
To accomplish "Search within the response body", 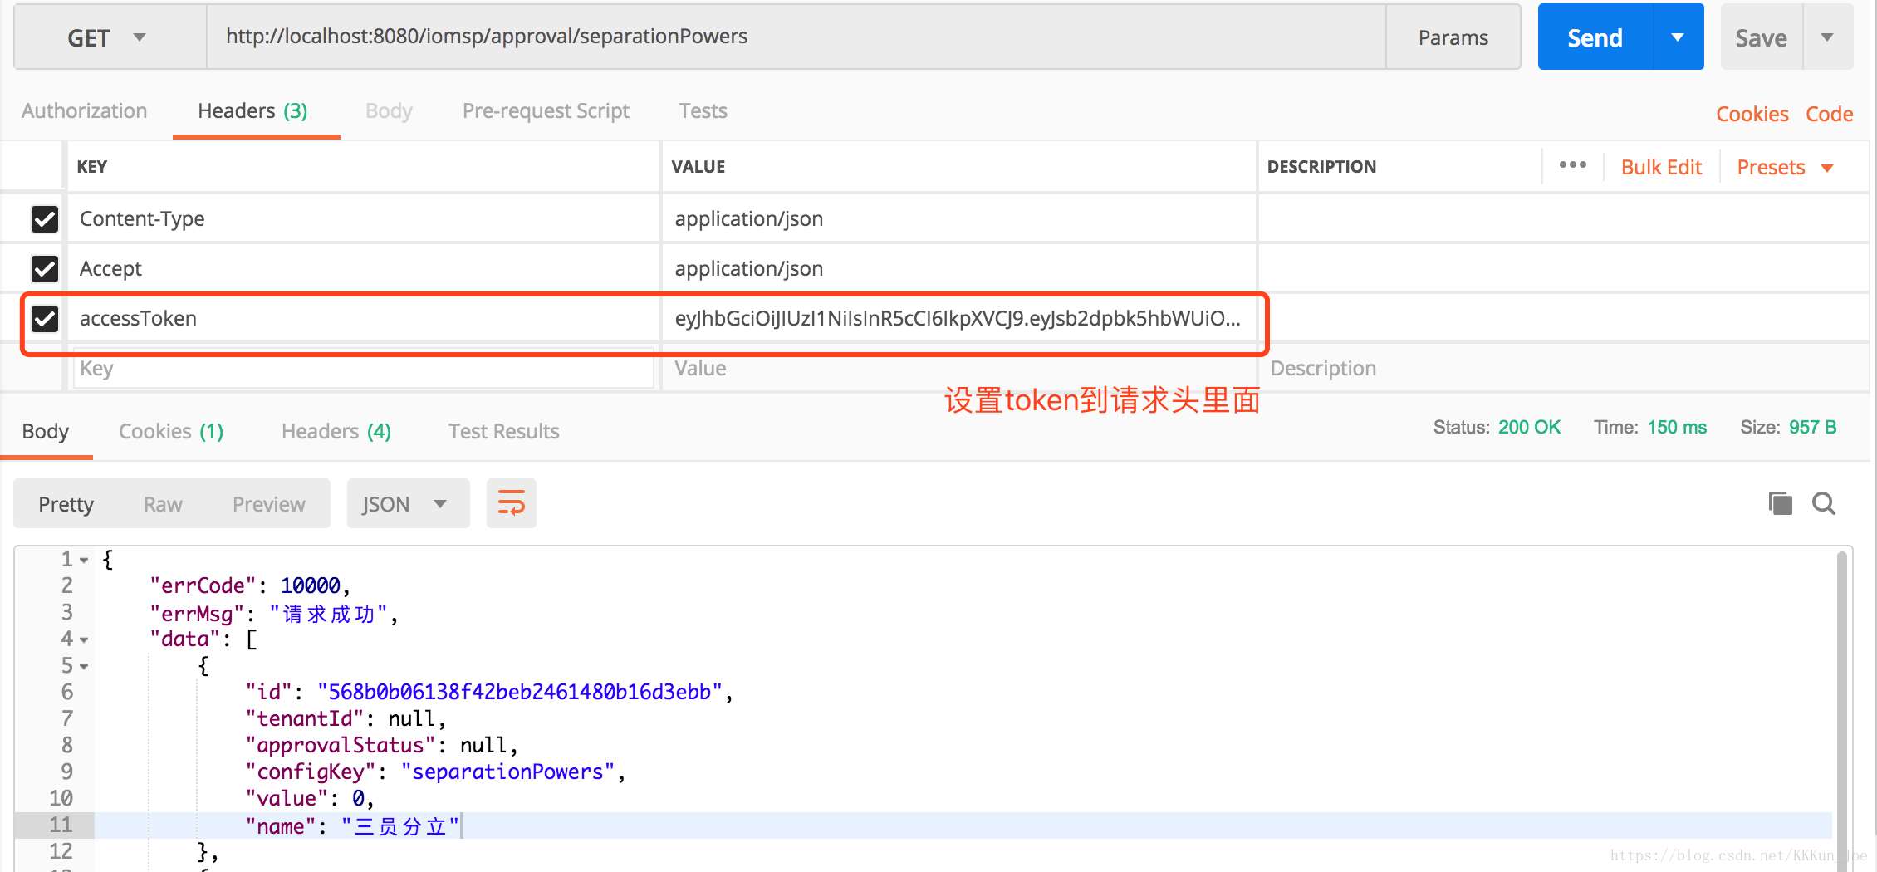I will [x=1824, y=503].
